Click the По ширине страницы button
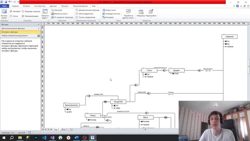Screen dimensions: 250x141 point(62,17)
